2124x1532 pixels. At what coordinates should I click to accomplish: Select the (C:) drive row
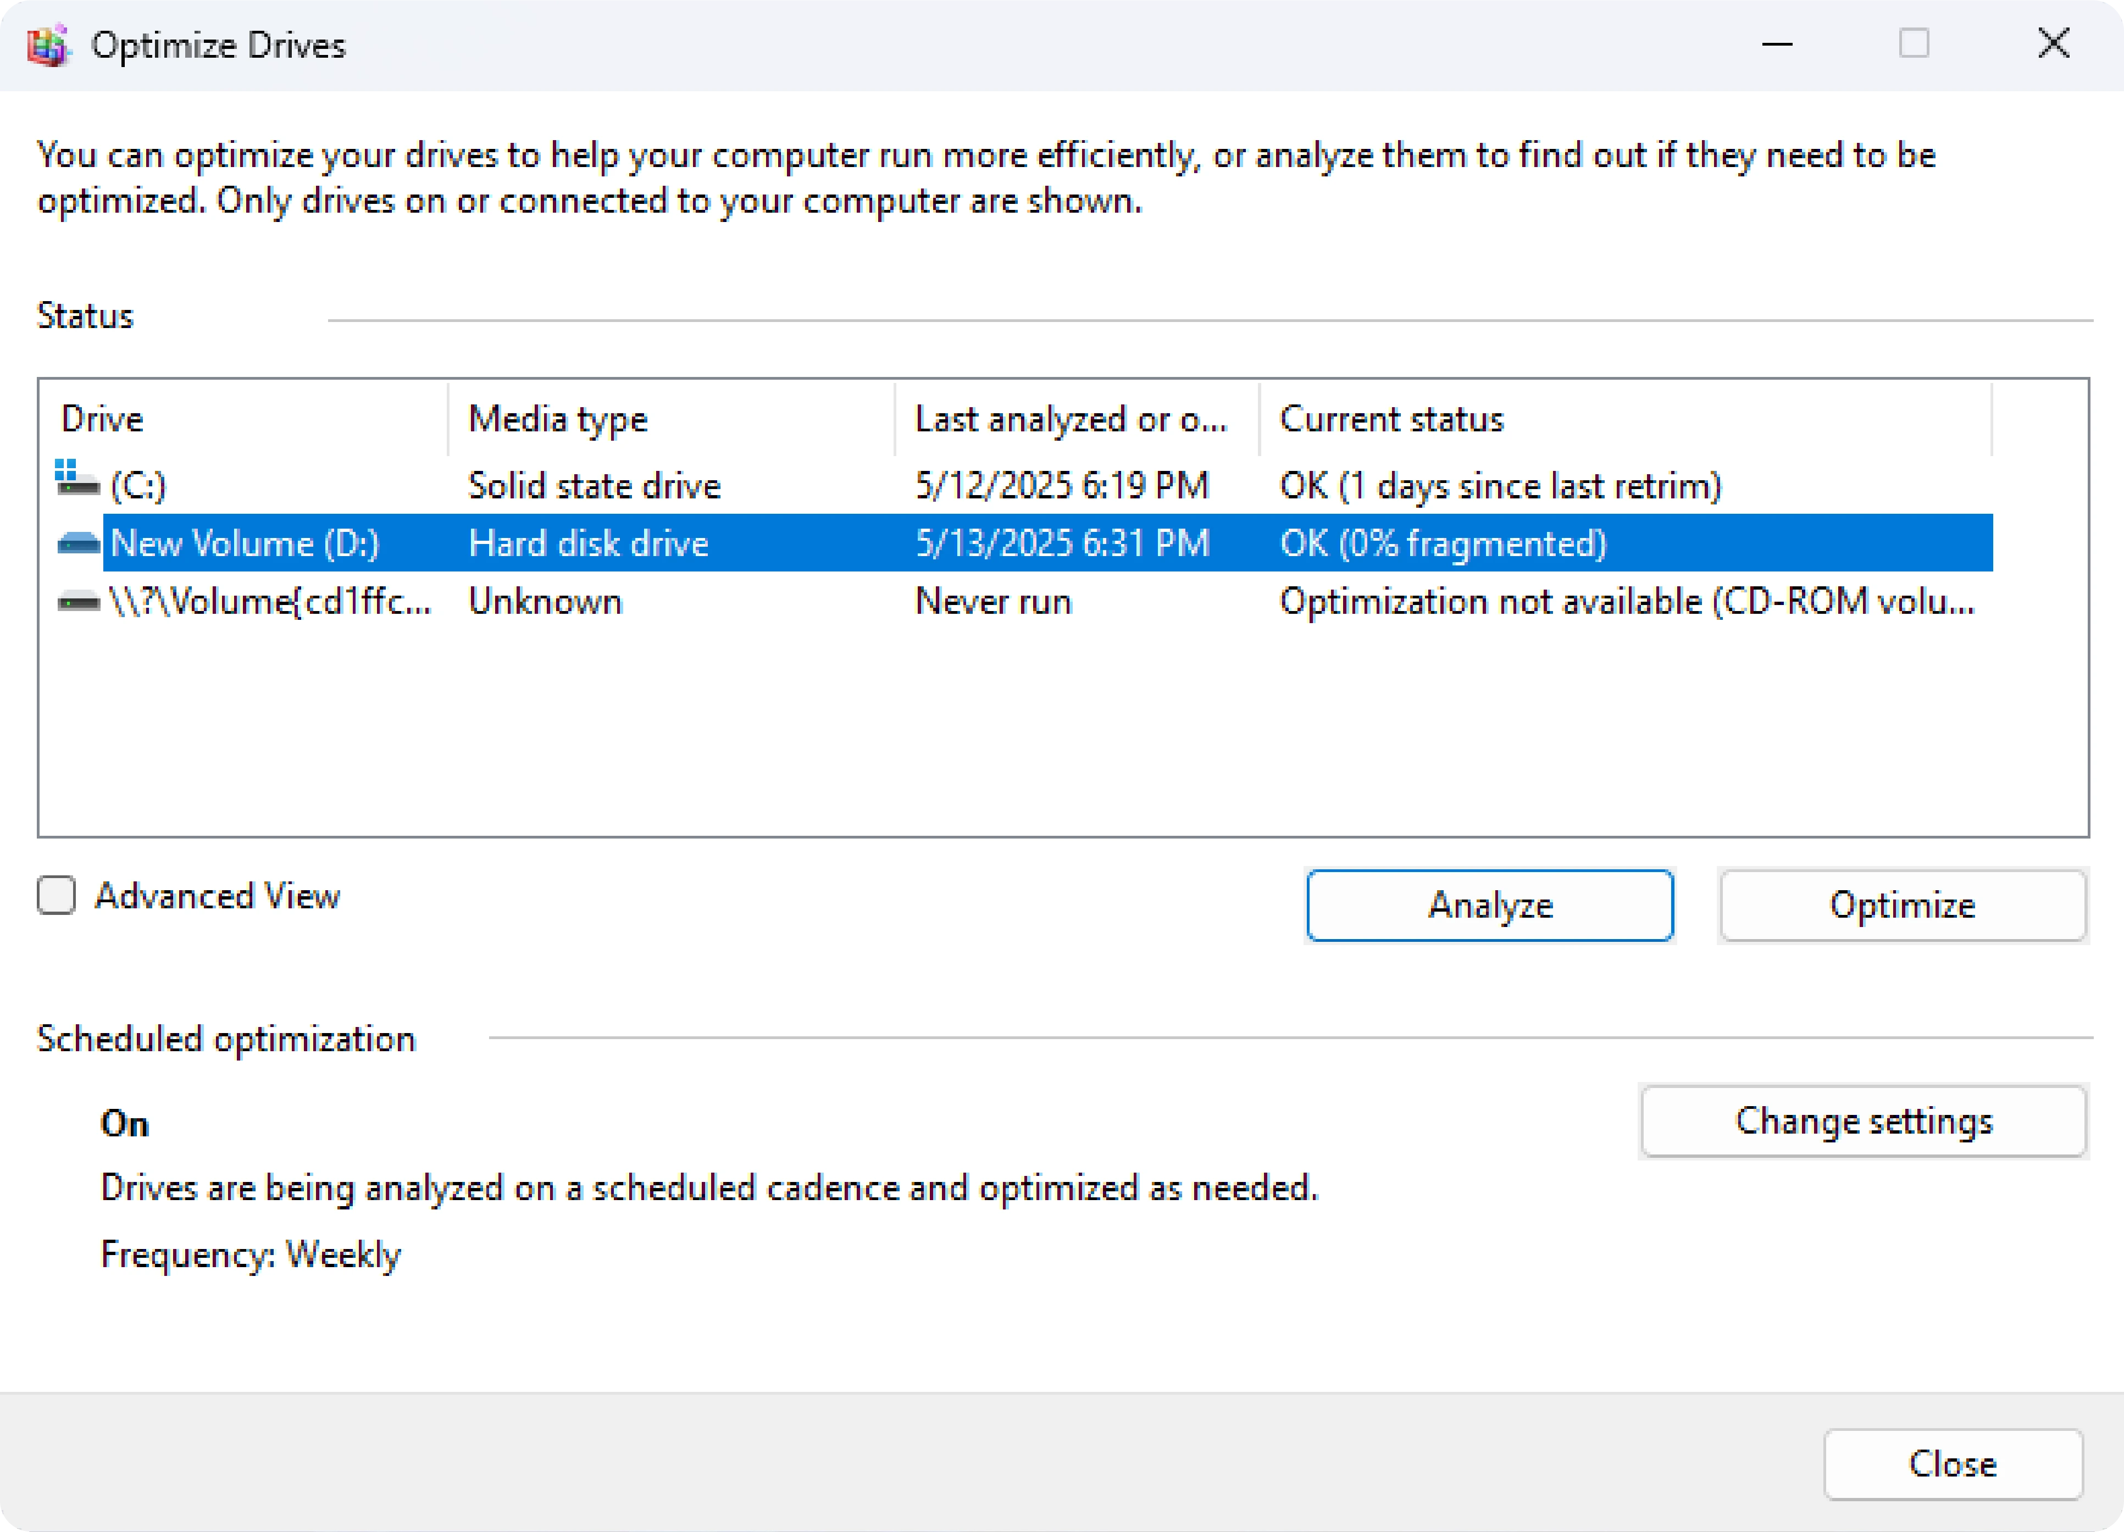point(138,486)
